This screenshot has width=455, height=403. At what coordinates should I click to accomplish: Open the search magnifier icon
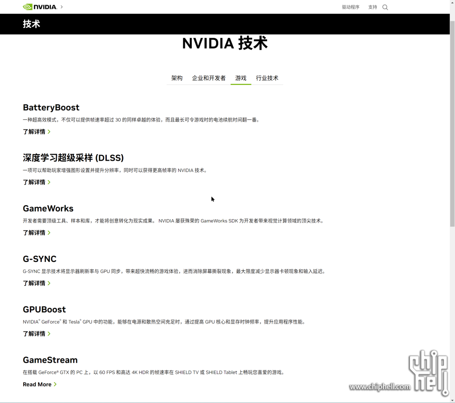tap(385, 7)
